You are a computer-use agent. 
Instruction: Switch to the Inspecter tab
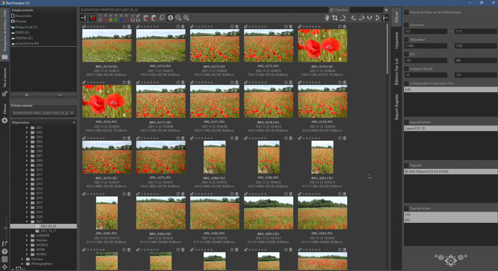tap(396, 40)
